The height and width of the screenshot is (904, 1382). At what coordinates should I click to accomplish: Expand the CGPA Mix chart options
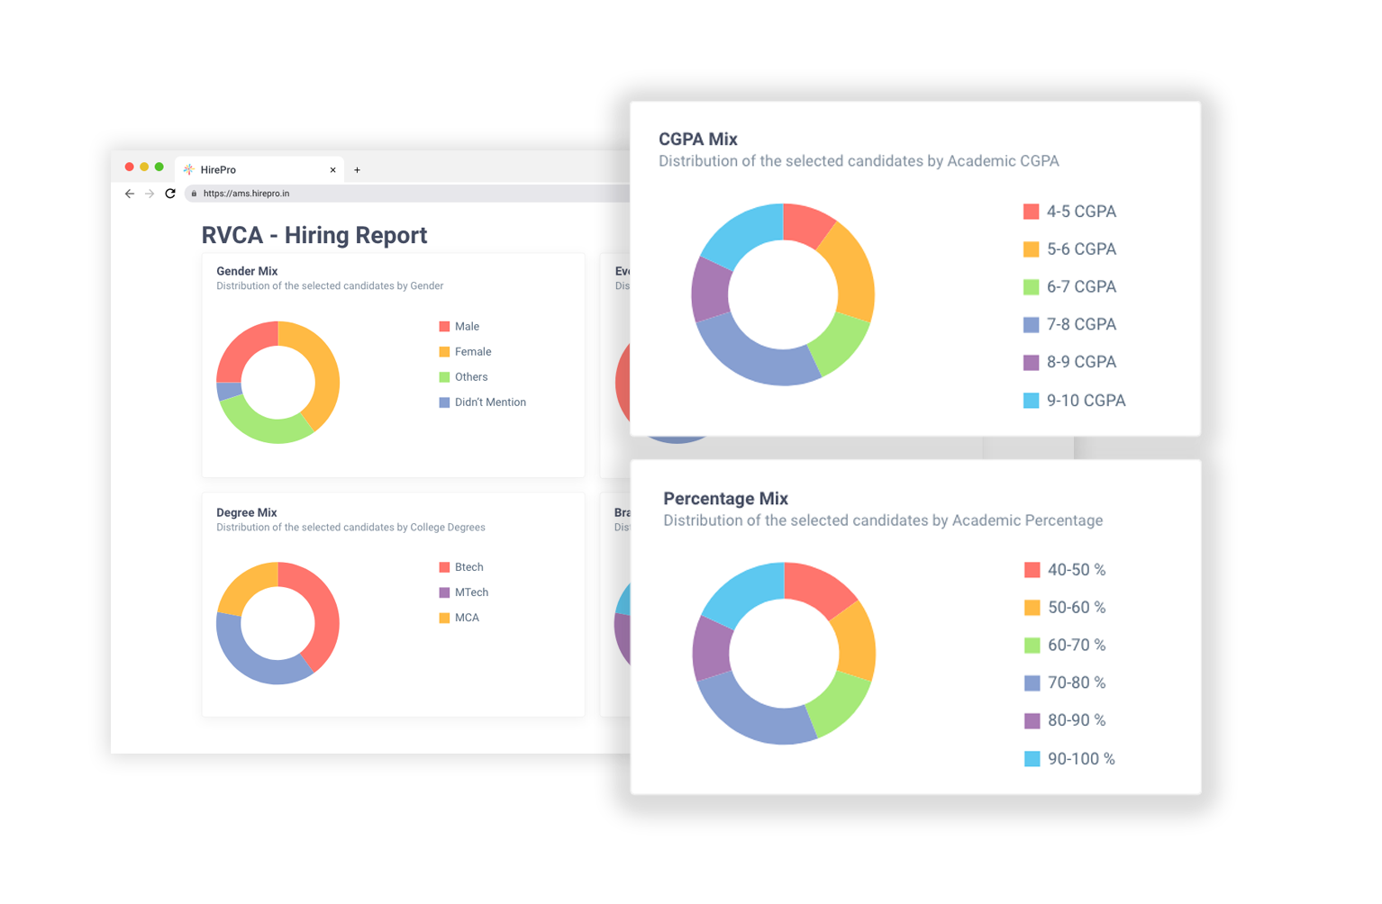click(699, 139)
